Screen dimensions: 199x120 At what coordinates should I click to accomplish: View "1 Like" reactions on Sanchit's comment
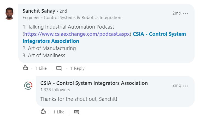pos(41,68)
